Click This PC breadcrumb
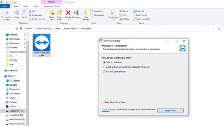 29,29
